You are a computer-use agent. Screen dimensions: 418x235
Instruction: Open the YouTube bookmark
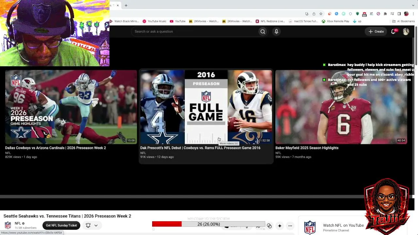click(x=178, y=21)
